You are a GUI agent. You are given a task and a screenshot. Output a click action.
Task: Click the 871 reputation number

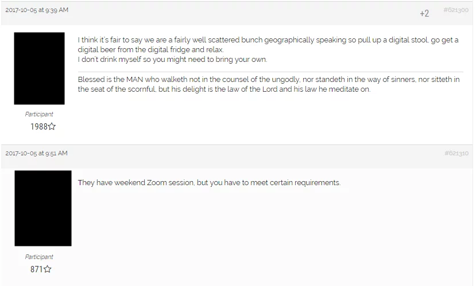[x=36, y=269]
